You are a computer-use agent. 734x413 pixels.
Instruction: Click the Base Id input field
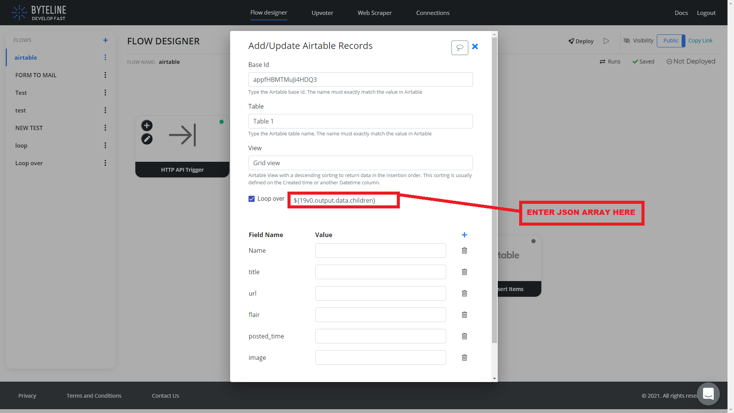point(361,80)
